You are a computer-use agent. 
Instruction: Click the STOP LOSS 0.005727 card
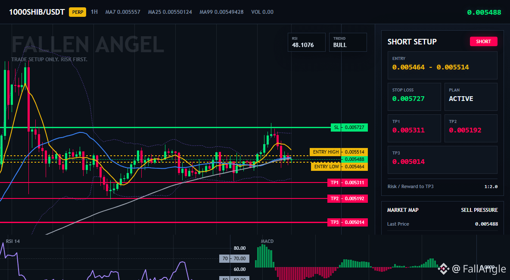(x=414, y=97)
